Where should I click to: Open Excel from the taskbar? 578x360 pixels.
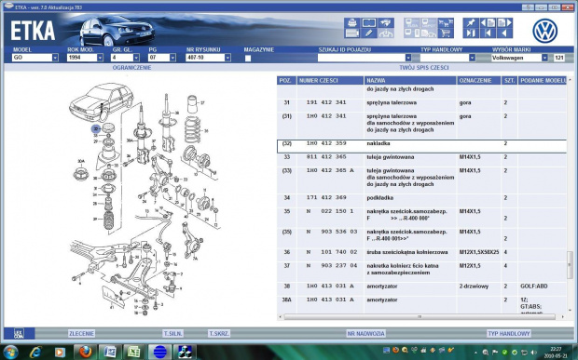click(134, 352)
